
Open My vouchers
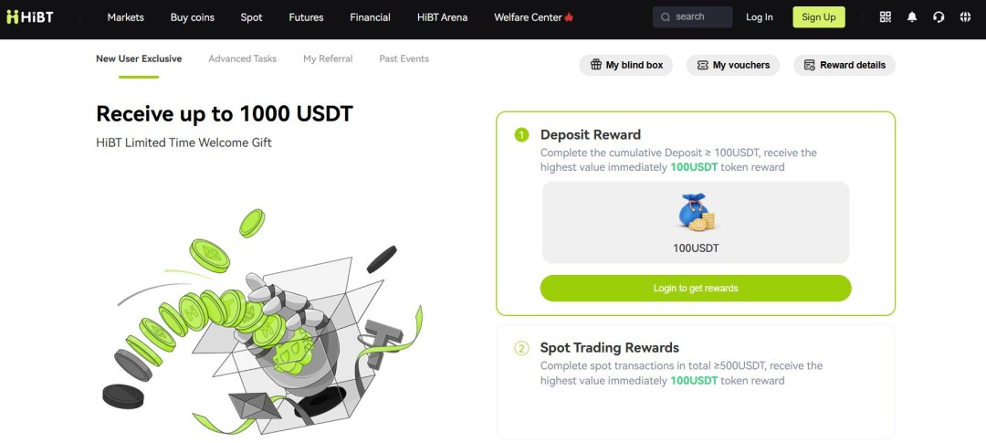click(733, 65)
